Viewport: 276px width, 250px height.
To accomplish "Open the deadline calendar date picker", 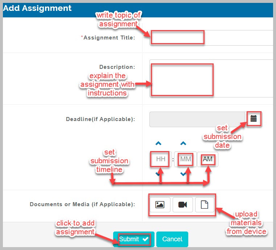I will 253,119.
